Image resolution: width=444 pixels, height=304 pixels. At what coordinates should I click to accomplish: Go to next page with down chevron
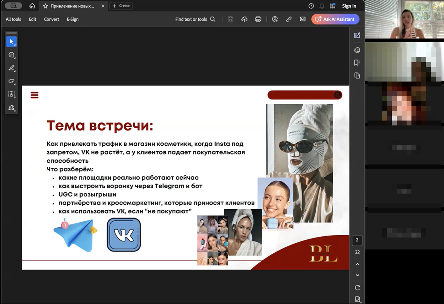357,275
